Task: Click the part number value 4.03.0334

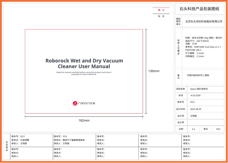Action: point(196,96)
